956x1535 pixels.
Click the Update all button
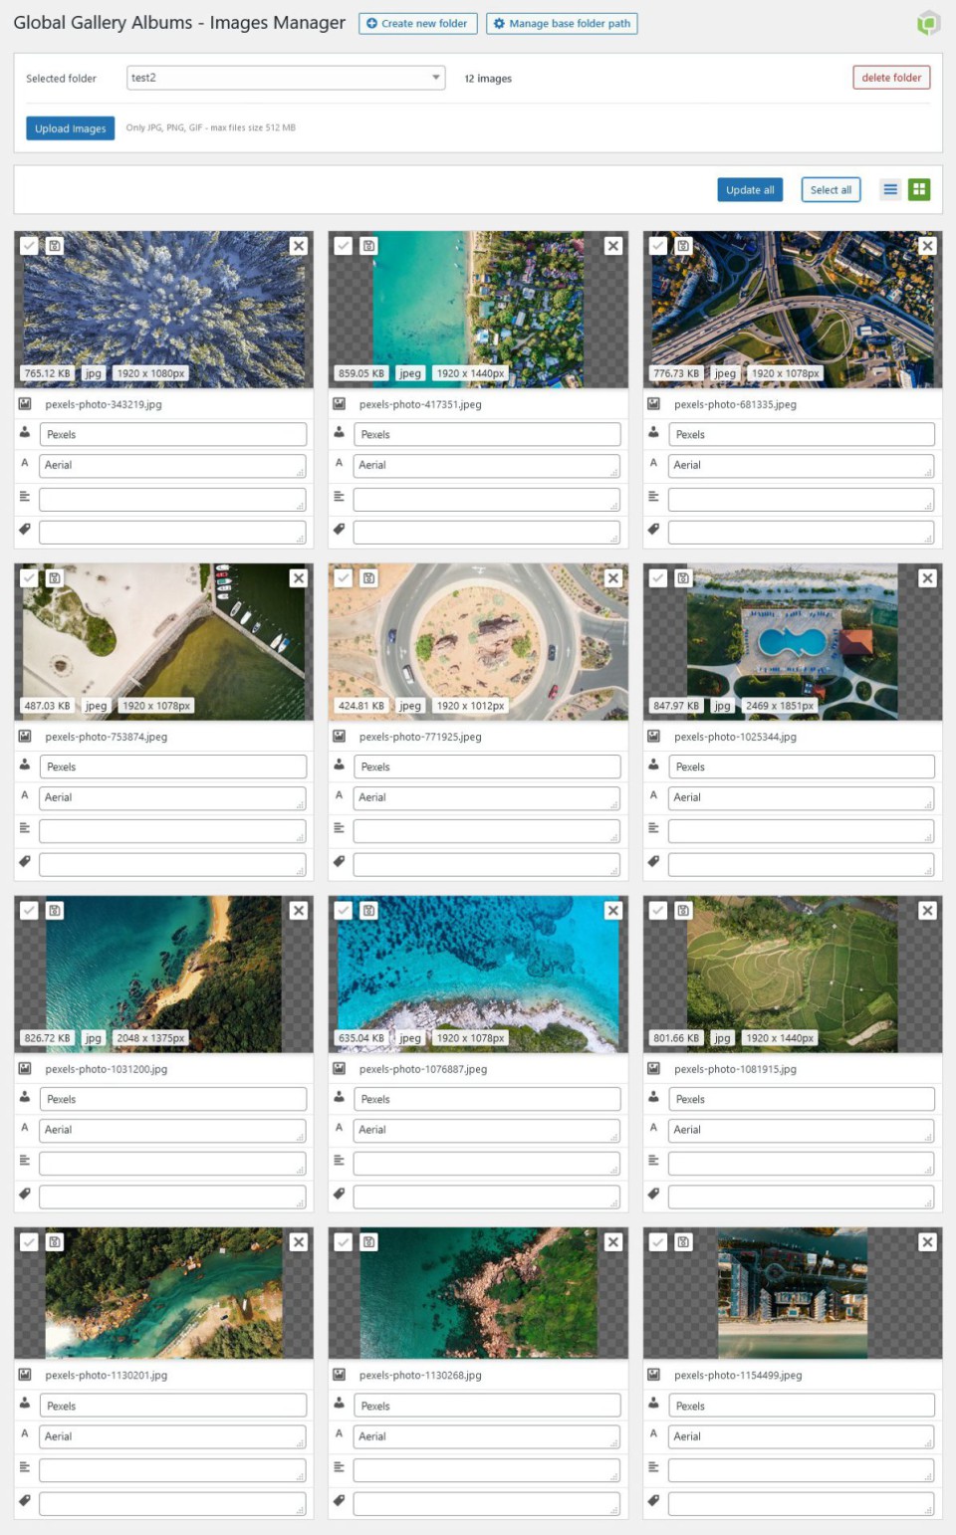tap(749, 190)
